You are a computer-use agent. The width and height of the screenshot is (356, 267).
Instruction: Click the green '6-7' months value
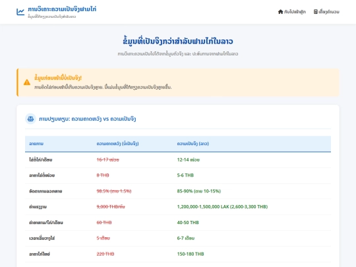coord(186,238)
